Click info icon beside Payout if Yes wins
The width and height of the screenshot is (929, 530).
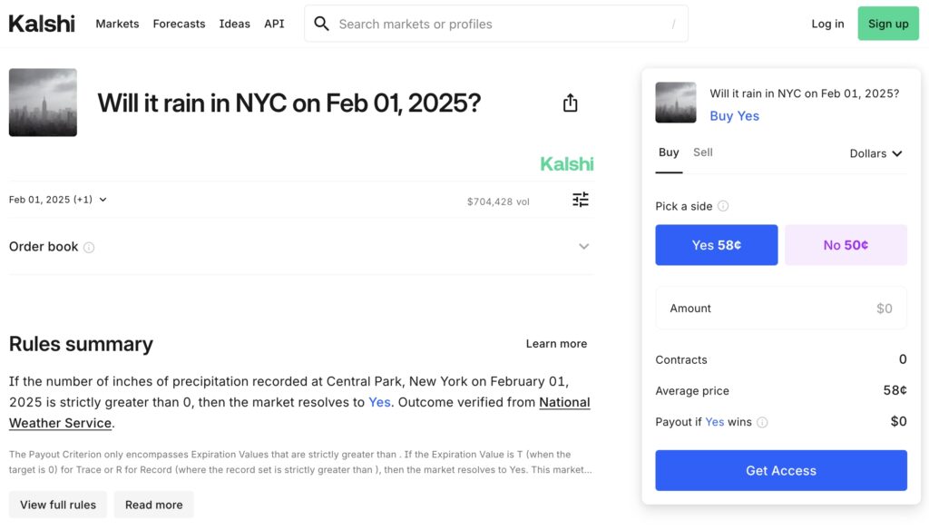762,422
